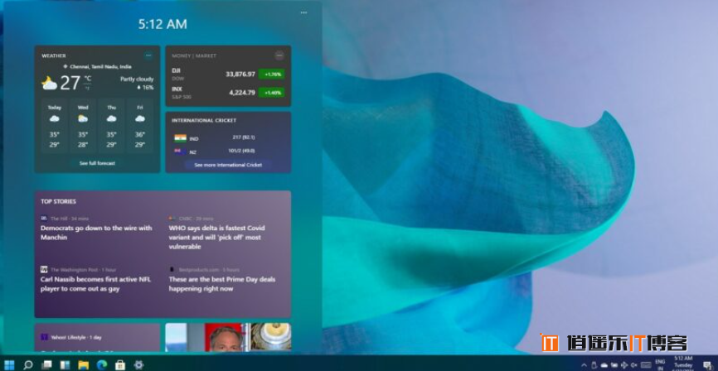
Task: Open the Windows Start menu
Action: [x=9, y=364]
